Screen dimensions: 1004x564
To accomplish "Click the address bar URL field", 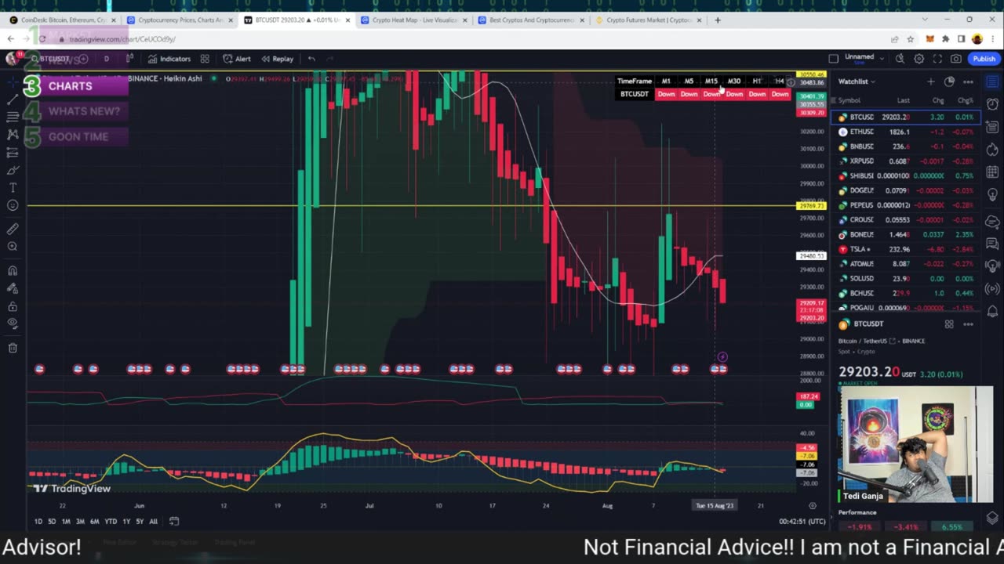I will click(471, 38).
